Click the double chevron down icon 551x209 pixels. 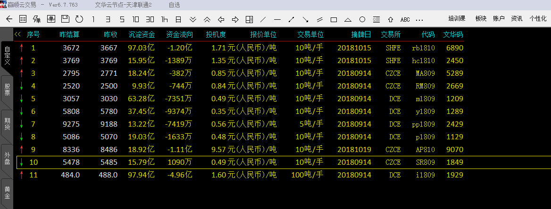[x=193, y=19]
